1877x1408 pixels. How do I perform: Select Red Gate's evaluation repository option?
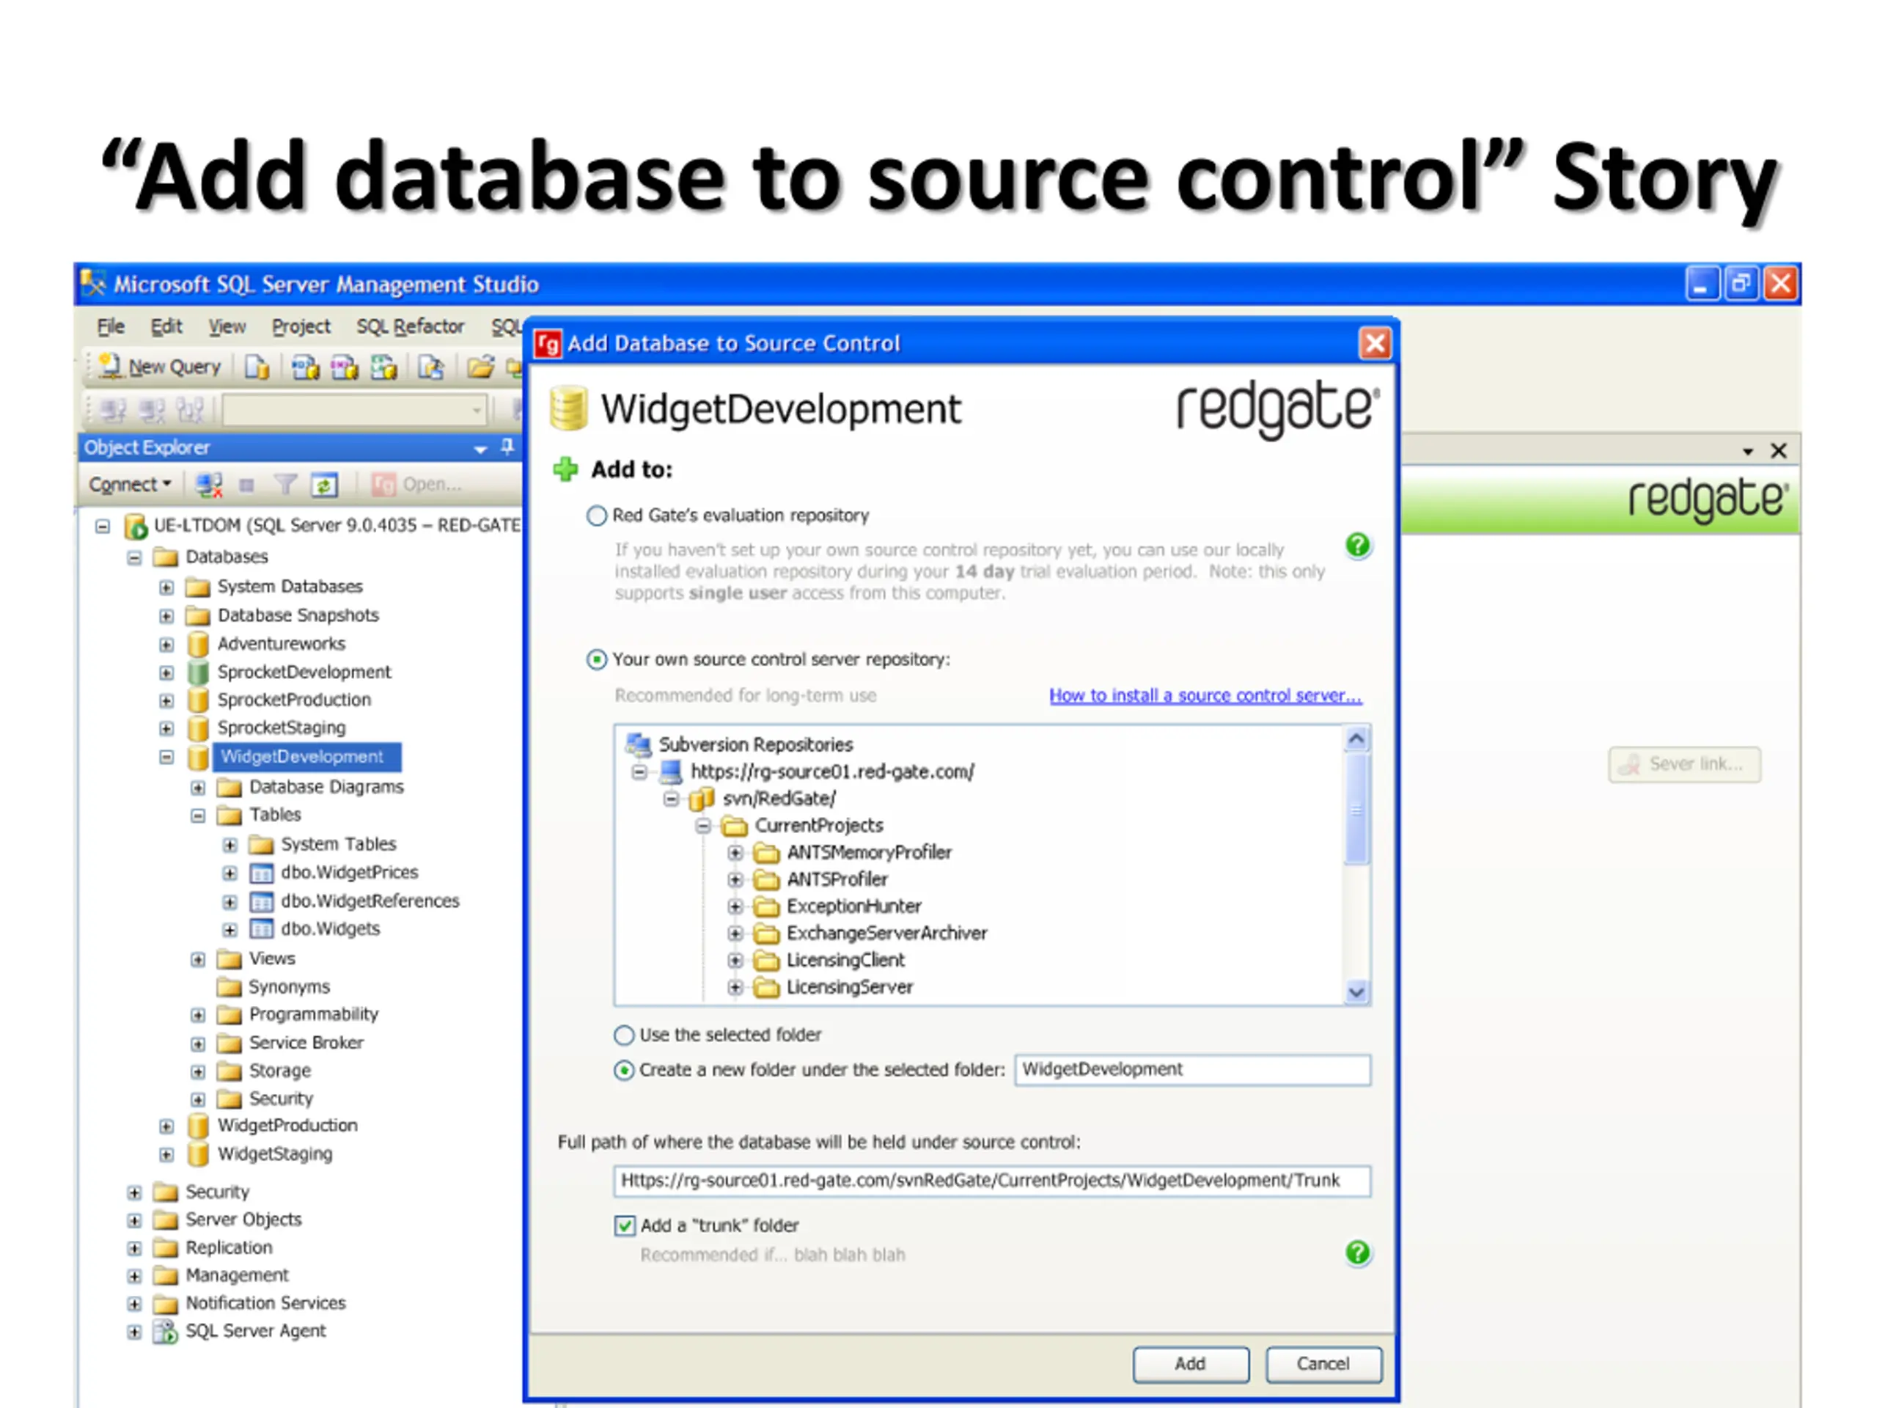598,515
